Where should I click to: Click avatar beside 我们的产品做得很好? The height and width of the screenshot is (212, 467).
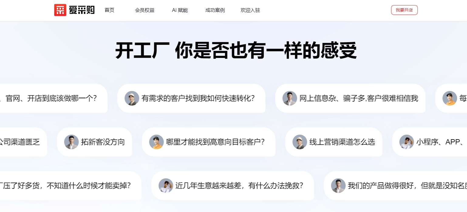(x=338, y=186)
